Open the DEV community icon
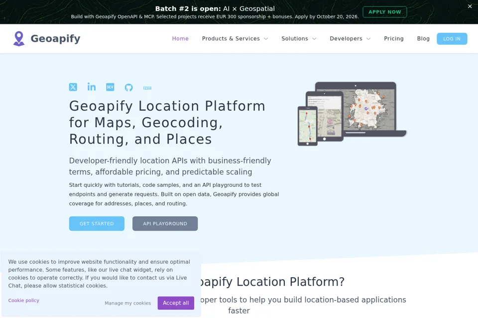 [x=110, y=87]
